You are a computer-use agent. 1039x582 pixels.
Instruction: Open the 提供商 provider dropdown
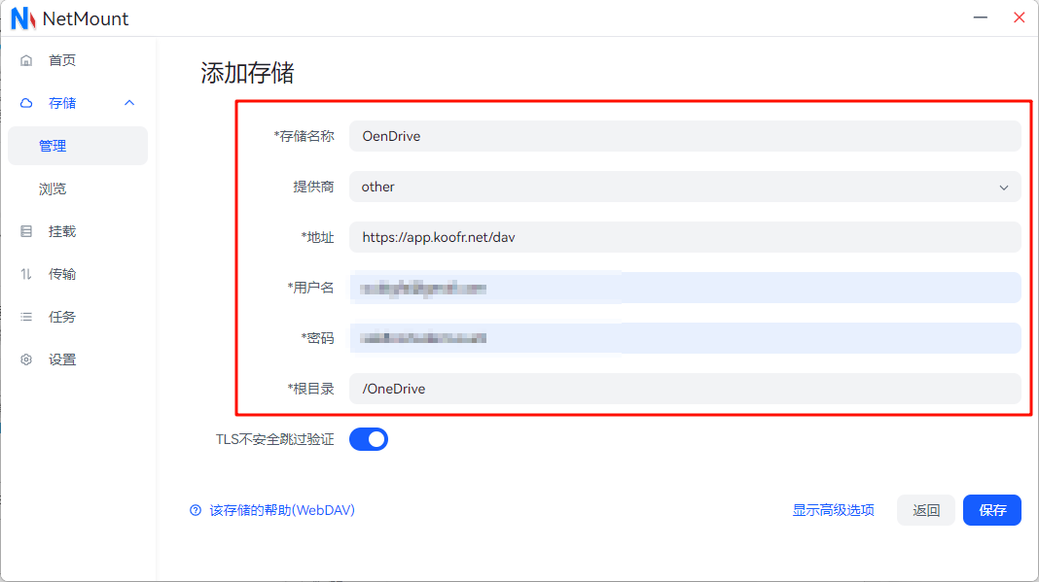click(685, 187)
